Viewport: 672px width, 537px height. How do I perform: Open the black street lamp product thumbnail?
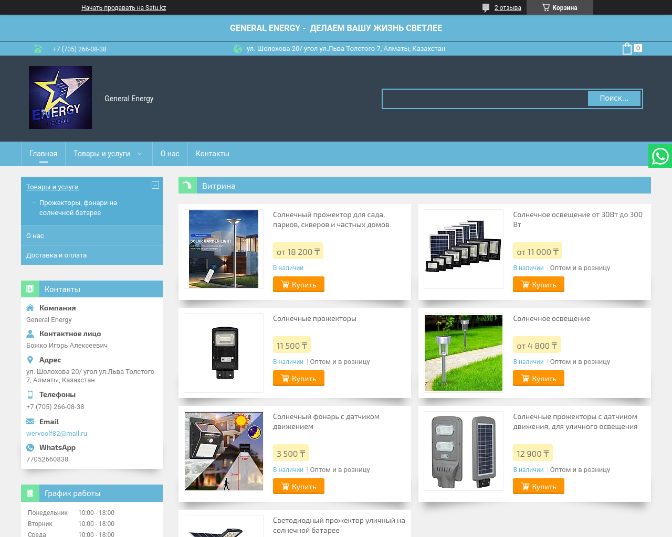224,353
